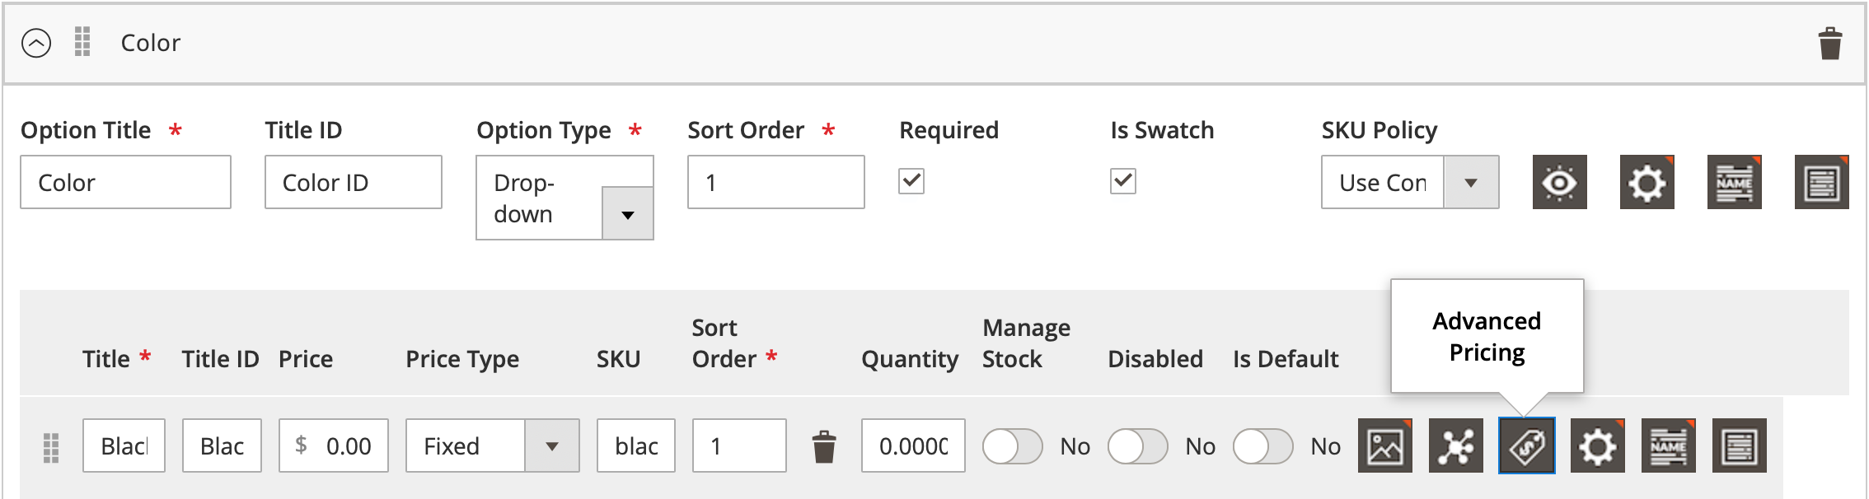Image resolution: width=1869 pixels, height=499 pixels.
Task: Click the option Sort Order field
Action: point(775,182)
